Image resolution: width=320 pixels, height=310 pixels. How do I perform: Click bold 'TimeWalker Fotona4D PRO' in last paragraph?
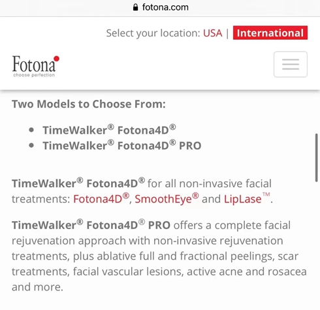tap(91, 225)
